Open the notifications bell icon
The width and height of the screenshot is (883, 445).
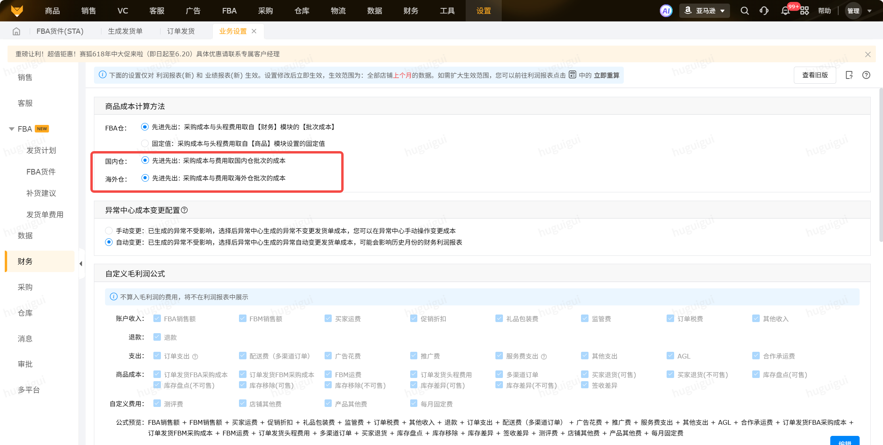pyautogui.click(x=785, y=11)
